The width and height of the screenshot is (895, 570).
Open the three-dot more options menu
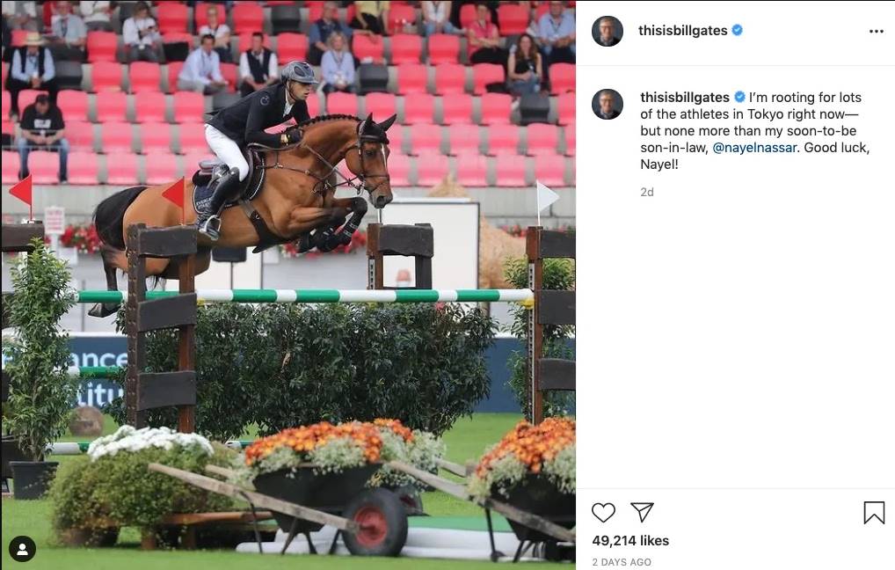(877, 31)
